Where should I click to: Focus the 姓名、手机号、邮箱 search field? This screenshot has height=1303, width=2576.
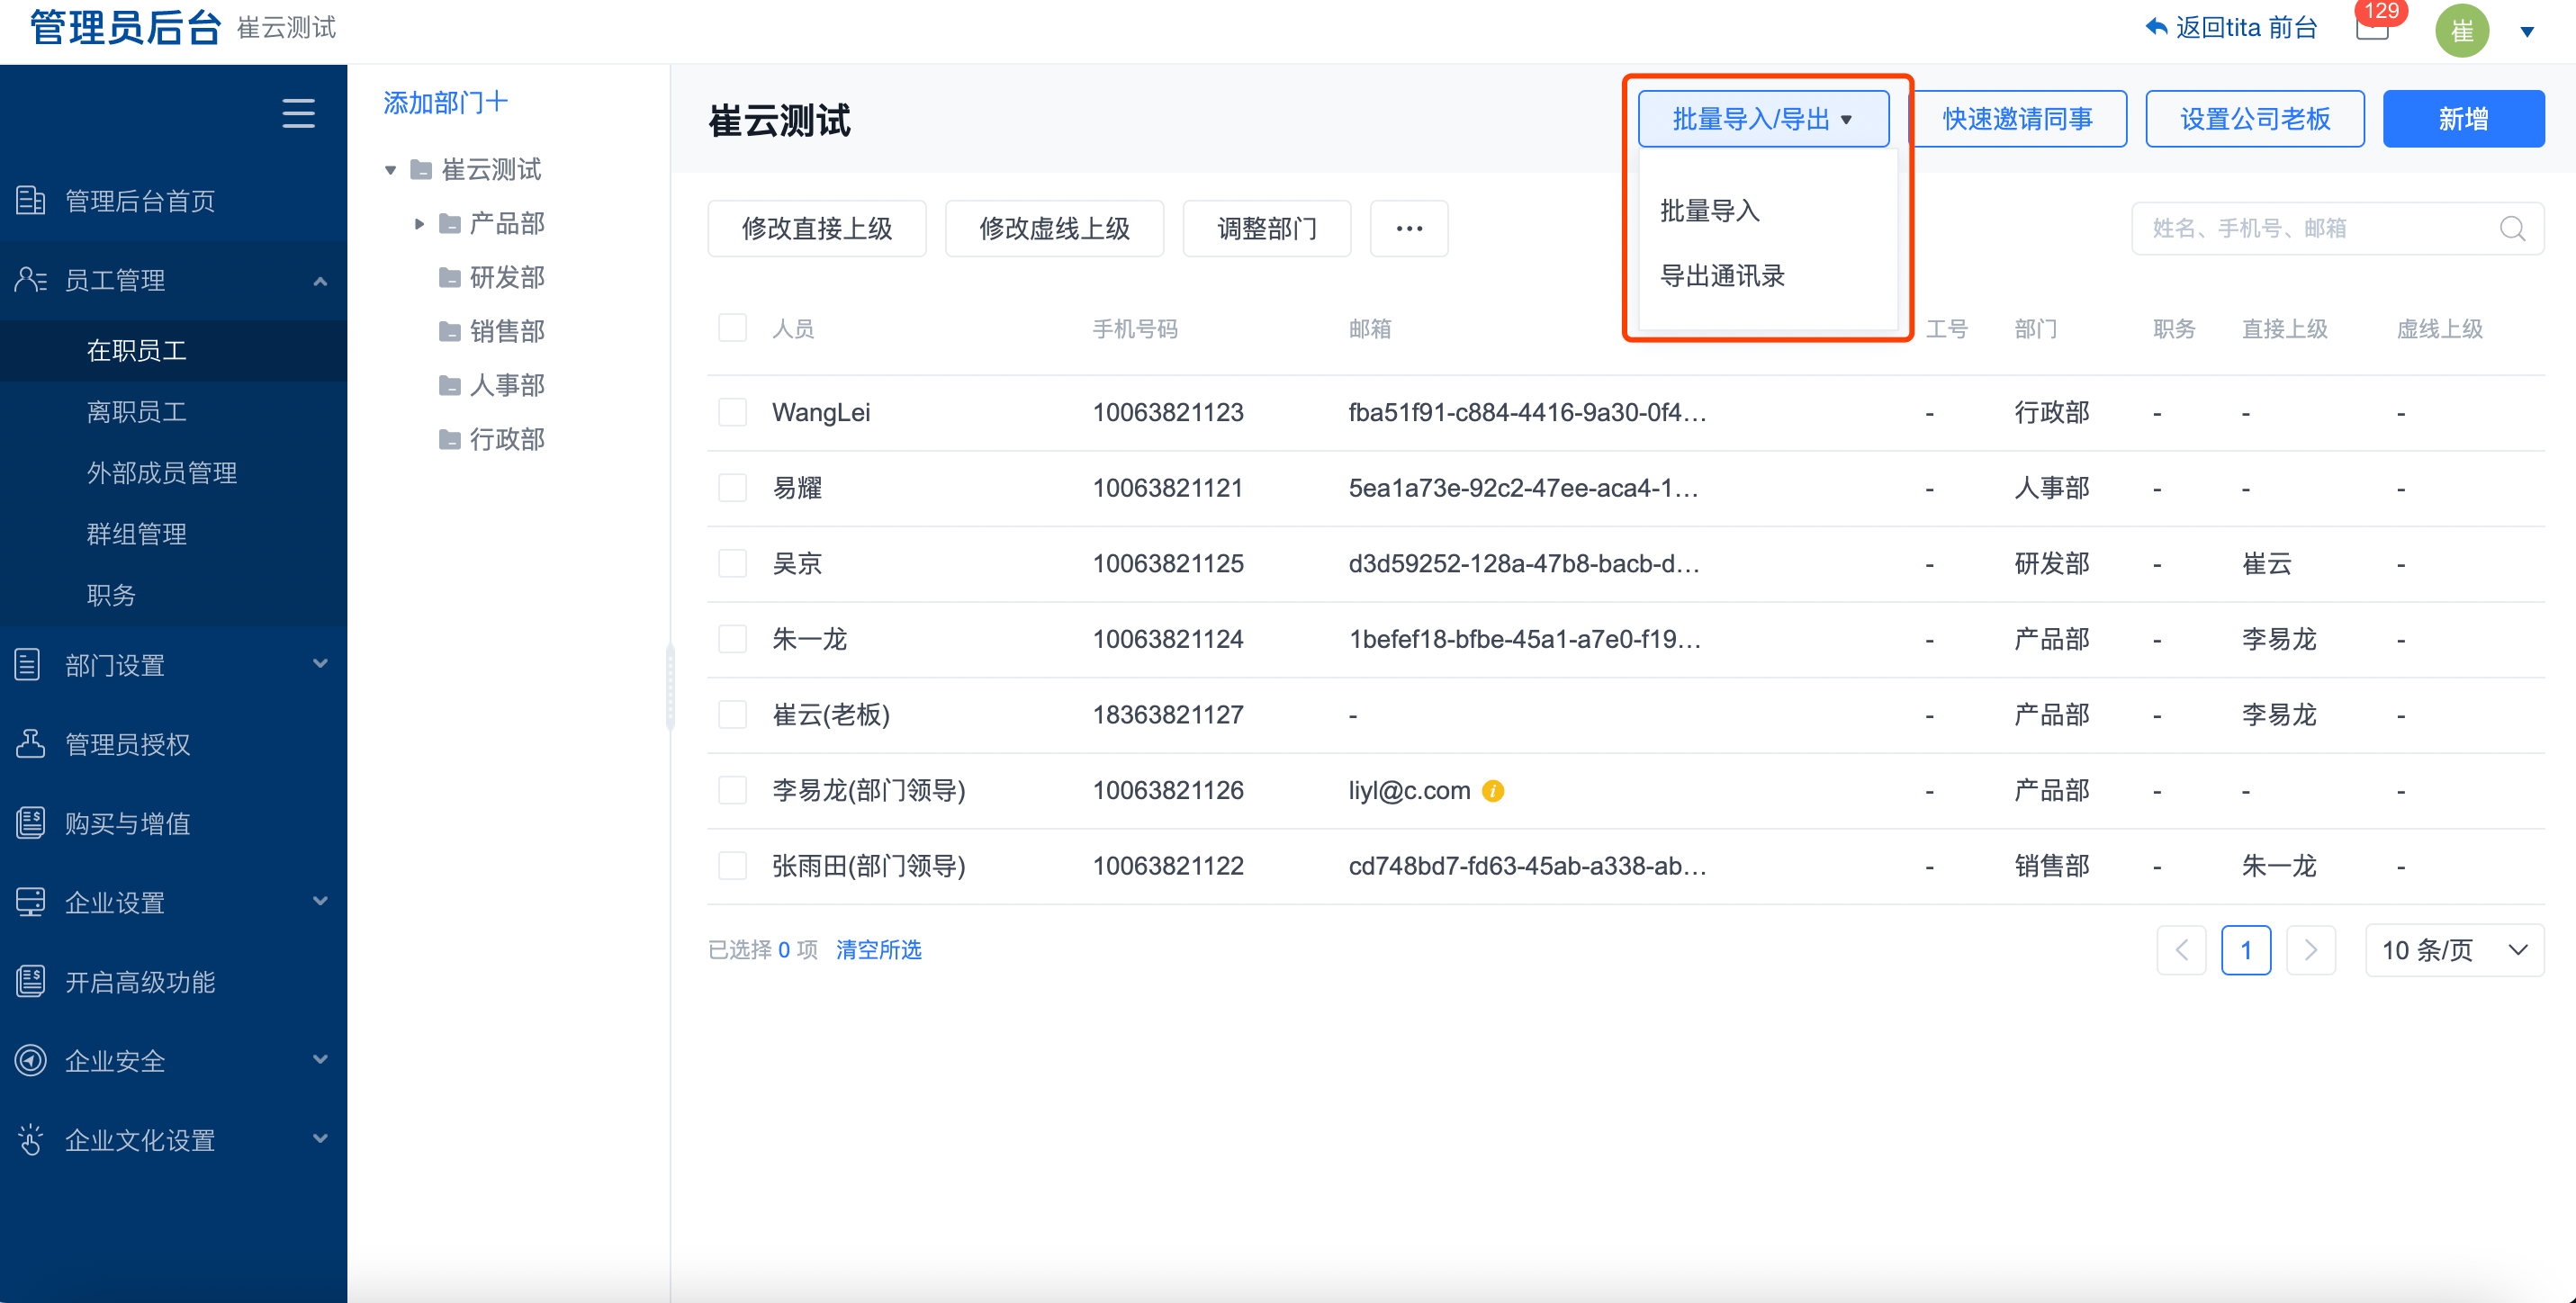click(x=2337, y=228)
